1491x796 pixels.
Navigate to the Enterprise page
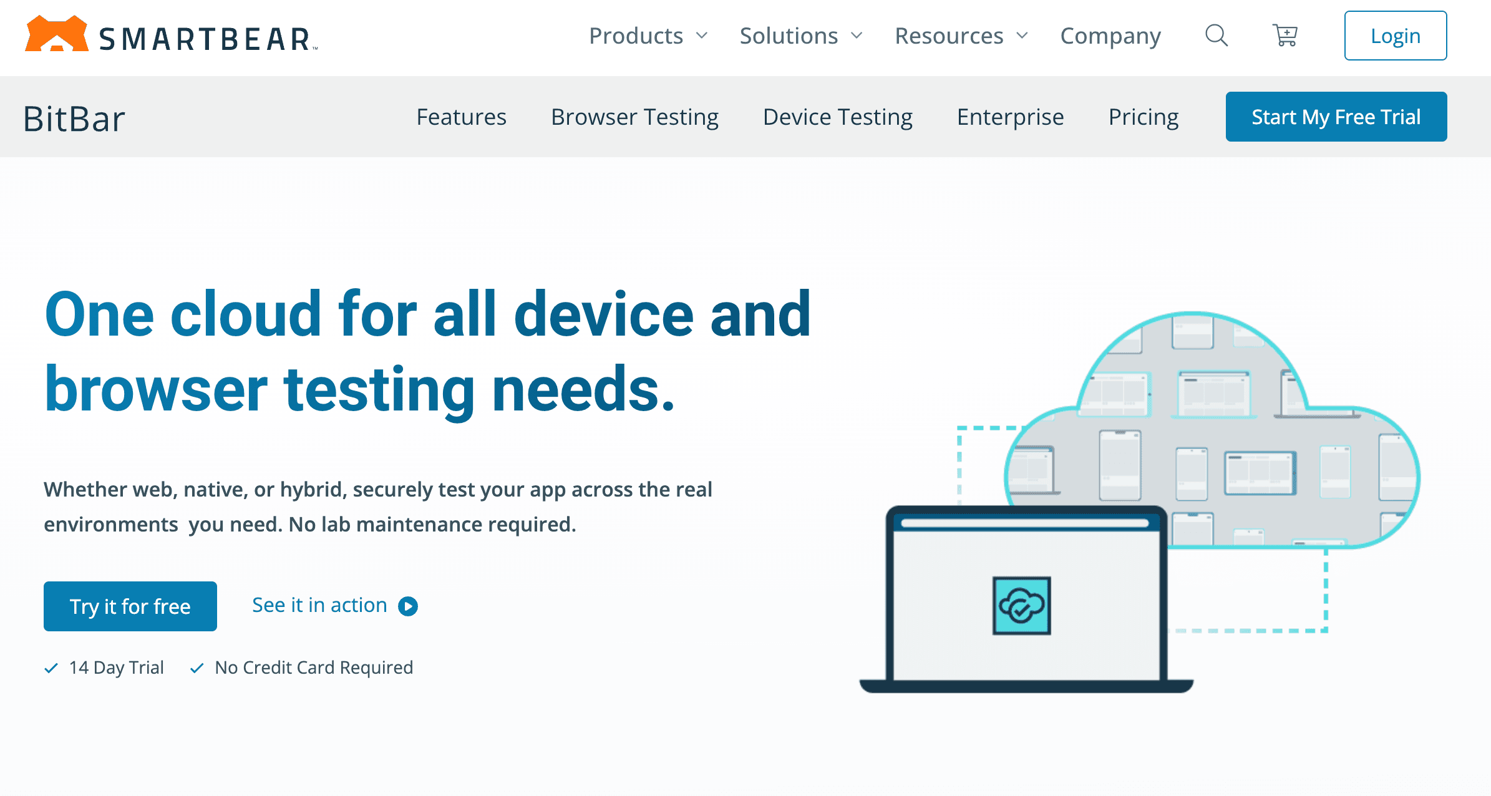(x=1010, y=117)
